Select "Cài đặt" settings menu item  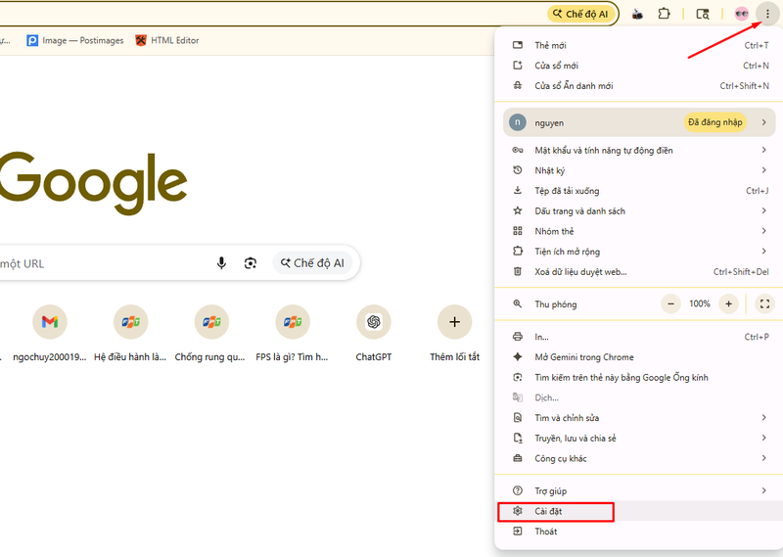pyautogui.click(x=638, y=511)
